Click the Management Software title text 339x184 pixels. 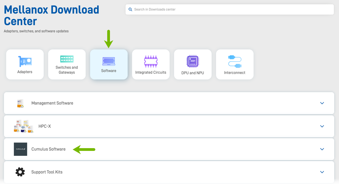click(52, 103)
